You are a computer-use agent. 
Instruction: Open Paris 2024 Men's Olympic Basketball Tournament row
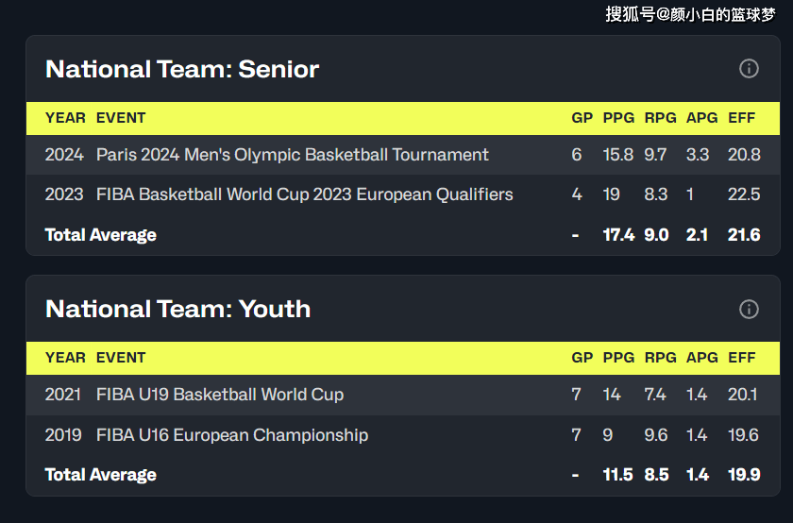click(292, 155)
